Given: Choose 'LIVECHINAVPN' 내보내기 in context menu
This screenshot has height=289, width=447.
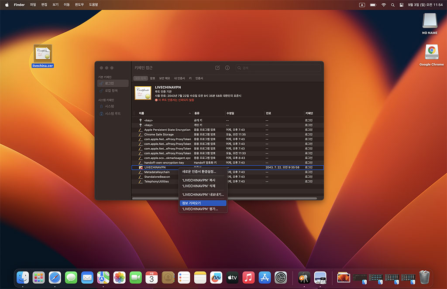Looking at the screenshot, I should tap(203, 194).
